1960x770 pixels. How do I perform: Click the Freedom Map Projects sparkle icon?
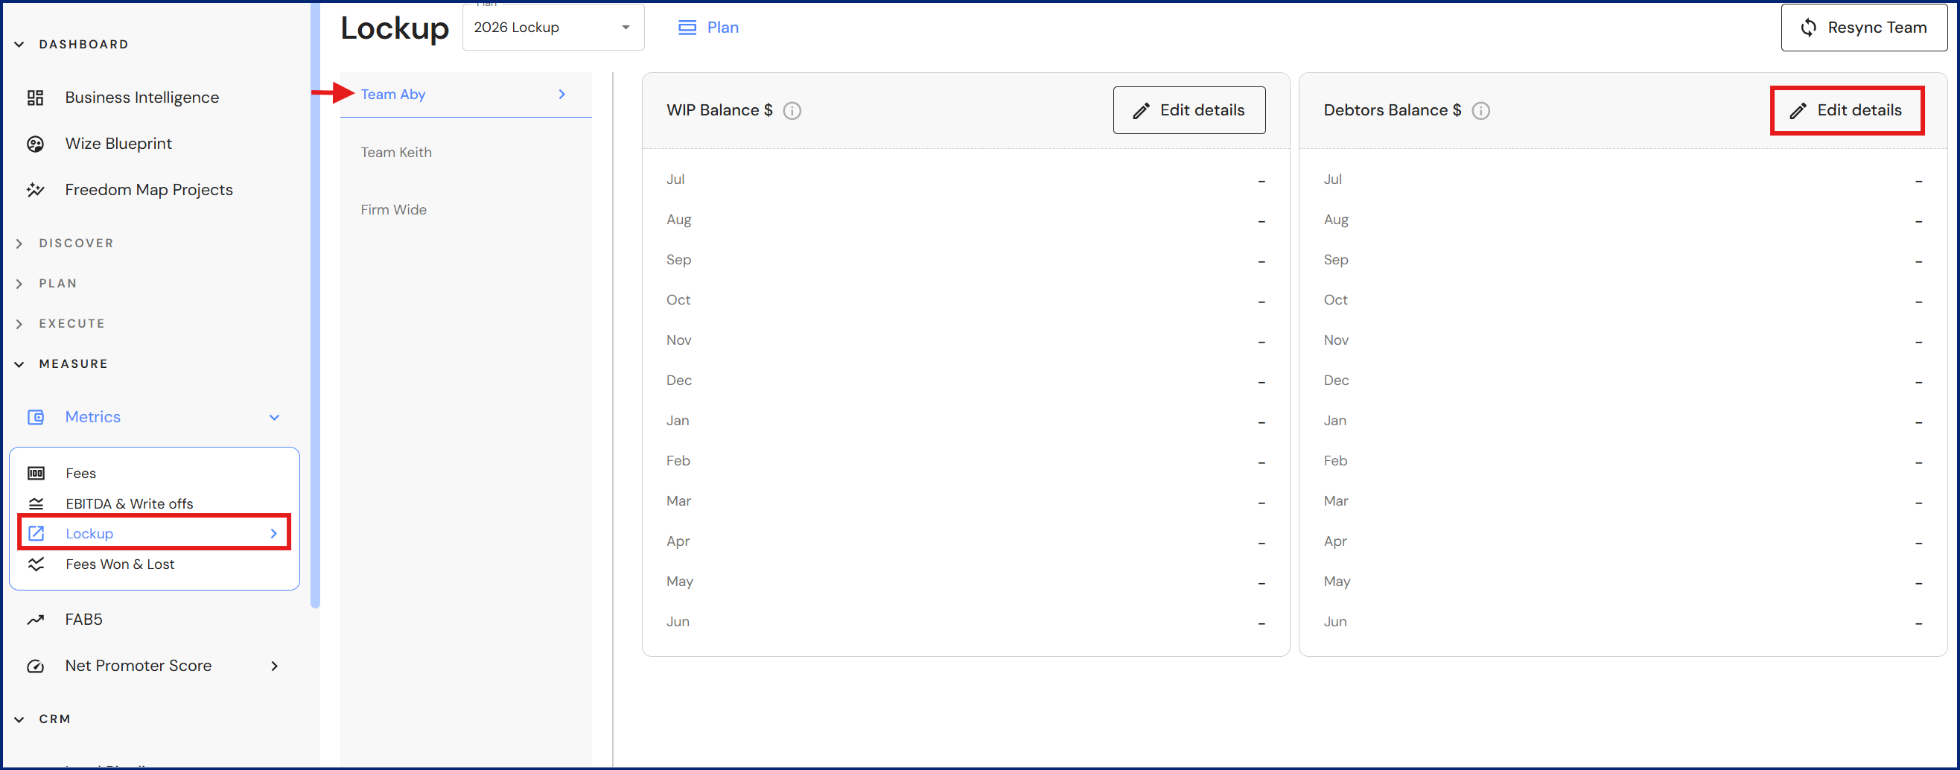point(35,189)
